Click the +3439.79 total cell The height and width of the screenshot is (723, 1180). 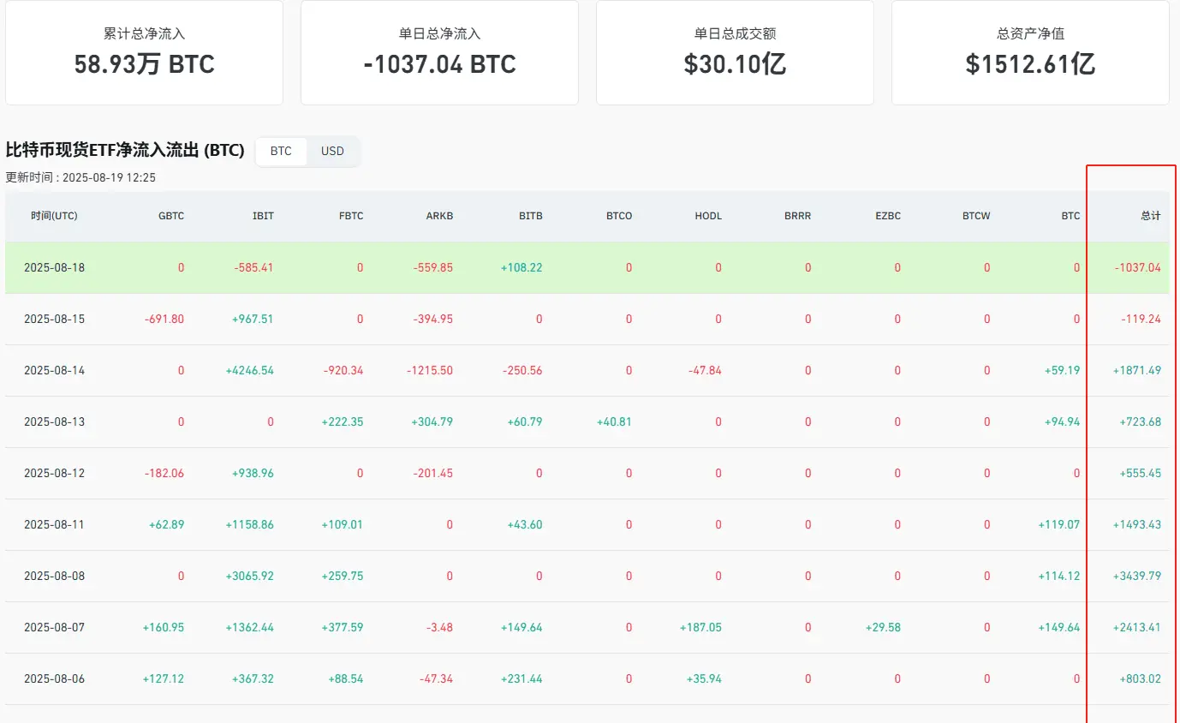point(1137,576)
